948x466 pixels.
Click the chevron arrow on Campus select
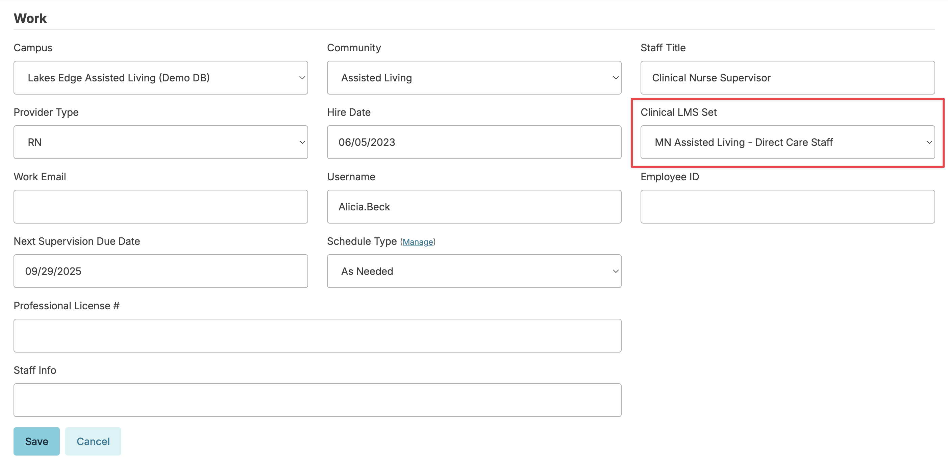click(302, 78)
